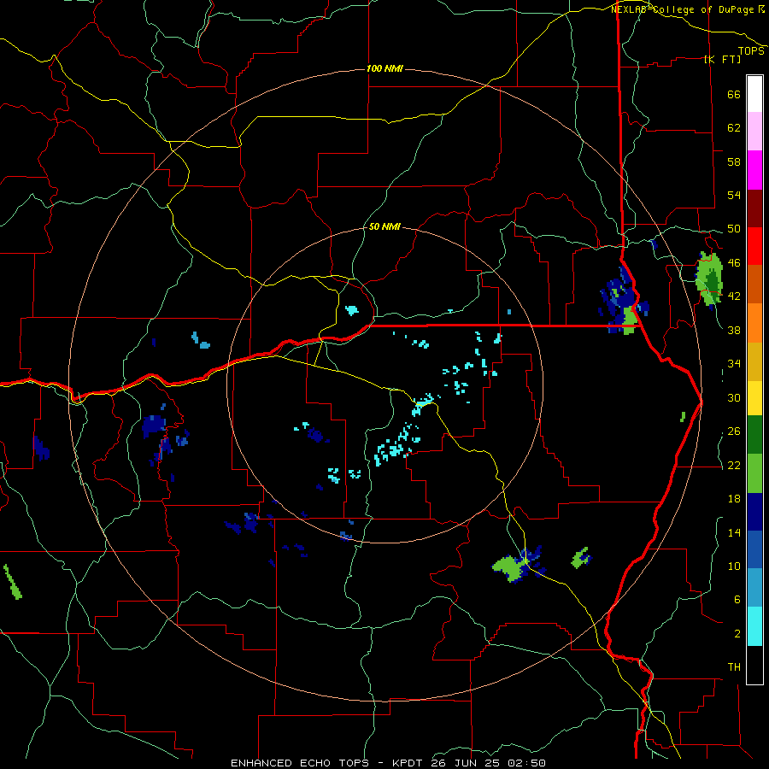Select the light pink legend swatch near 62
Image resolution: width=769 pixels, height=769 pixels.
754,132
